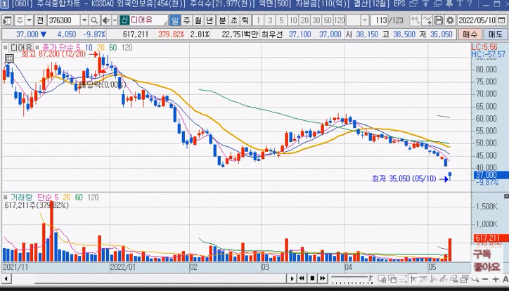Open chart settings gear icon
Viewport: 509px width, 291px height.
(x=450, y=20)
